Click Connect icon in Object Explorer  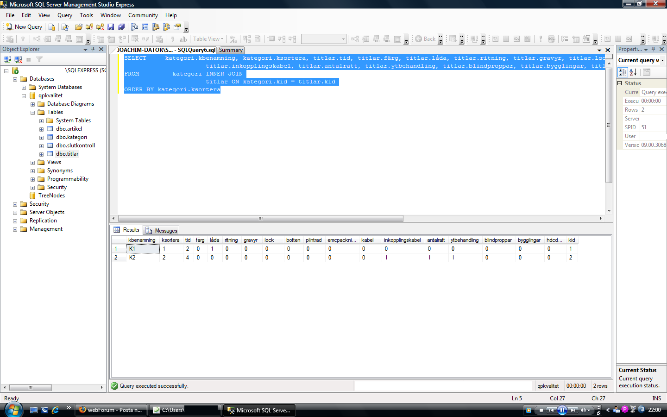pyautogui.click(x=7, y=59)
